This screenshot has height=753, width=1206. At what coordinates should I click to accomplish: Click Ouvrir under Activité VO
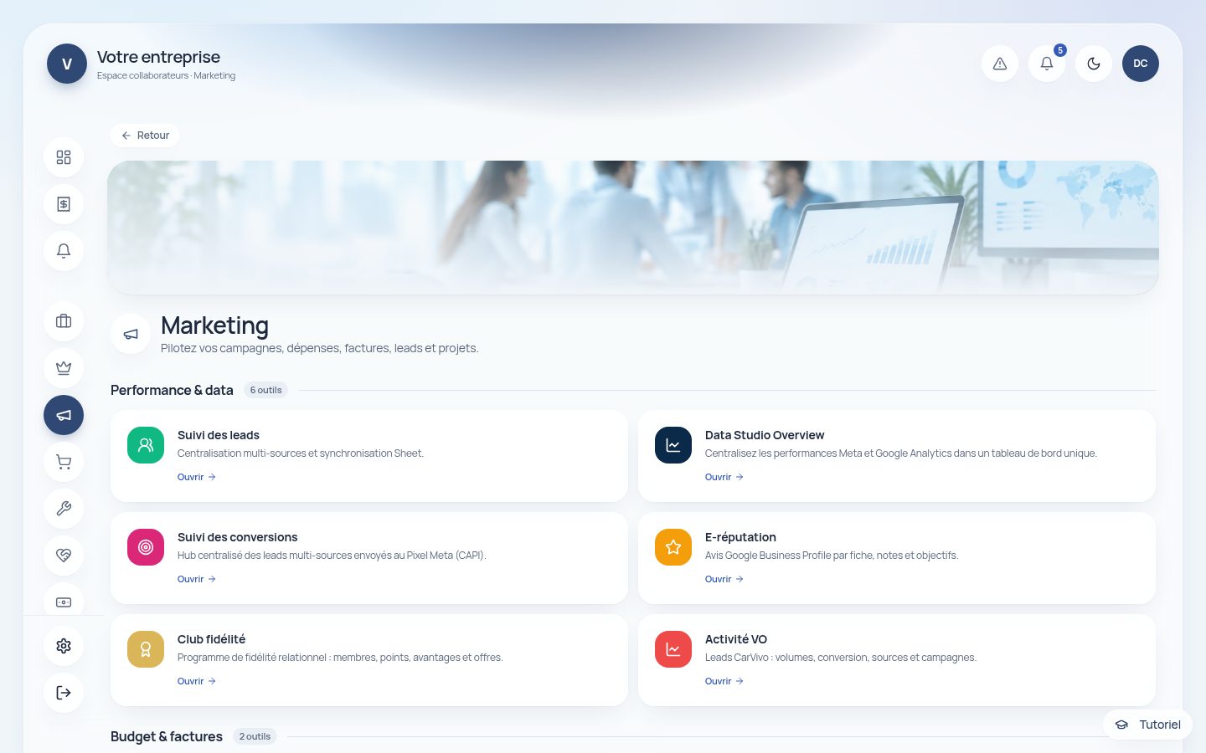724,681
